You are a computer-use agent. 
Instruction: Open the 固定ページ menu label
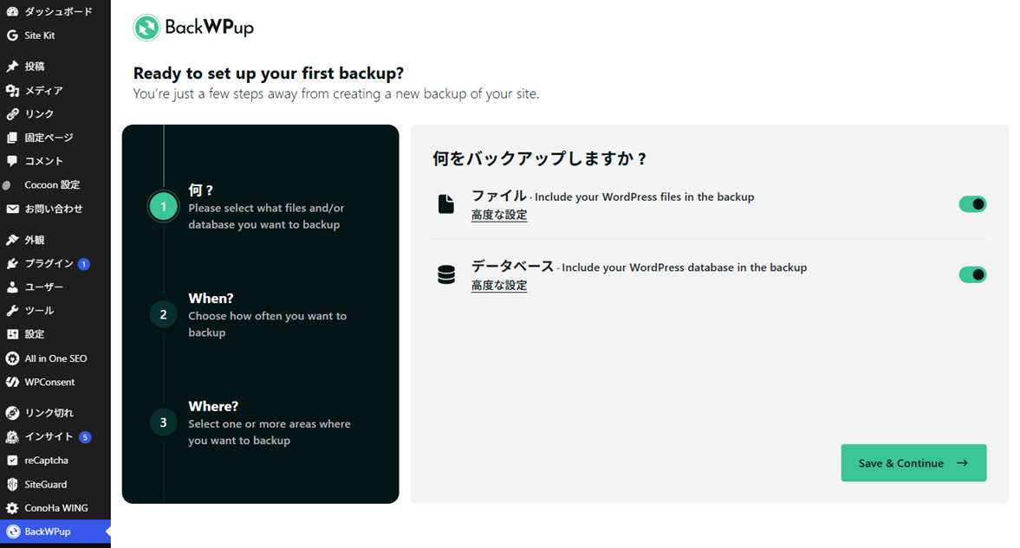(49, 138)
